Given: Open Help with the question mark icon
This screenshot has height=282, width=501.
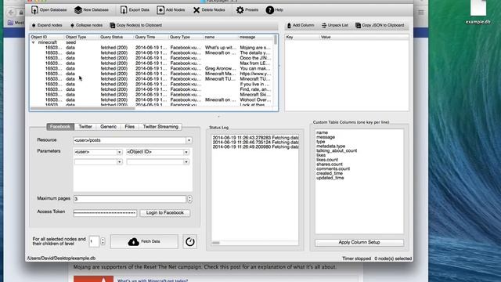Looking at the screenshot, I should [x=269, y=10].
